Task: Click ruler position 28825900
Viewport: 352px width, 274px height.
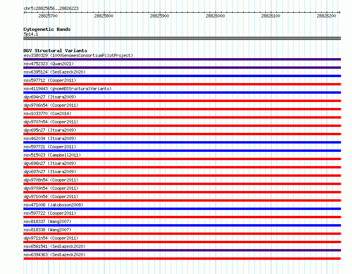Action: tap(159, 16)
